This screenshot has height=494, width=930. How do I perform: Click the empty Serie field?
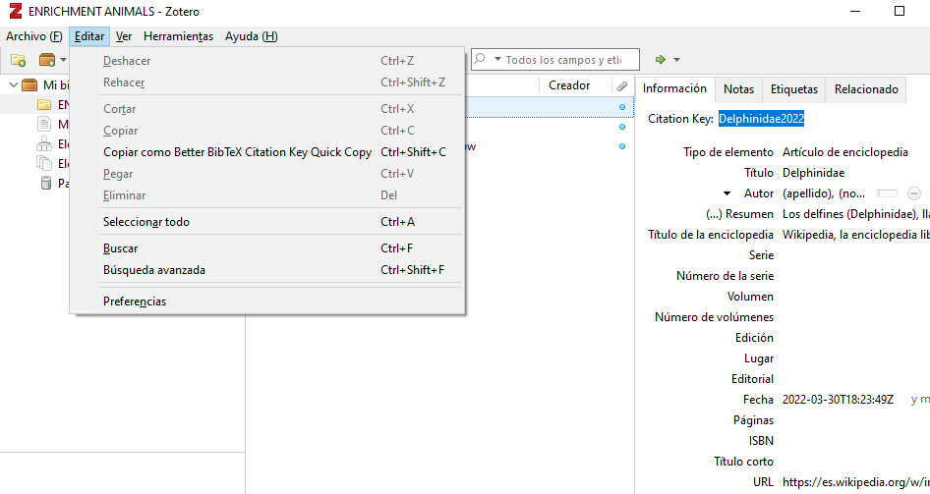[x=854, y=255]
